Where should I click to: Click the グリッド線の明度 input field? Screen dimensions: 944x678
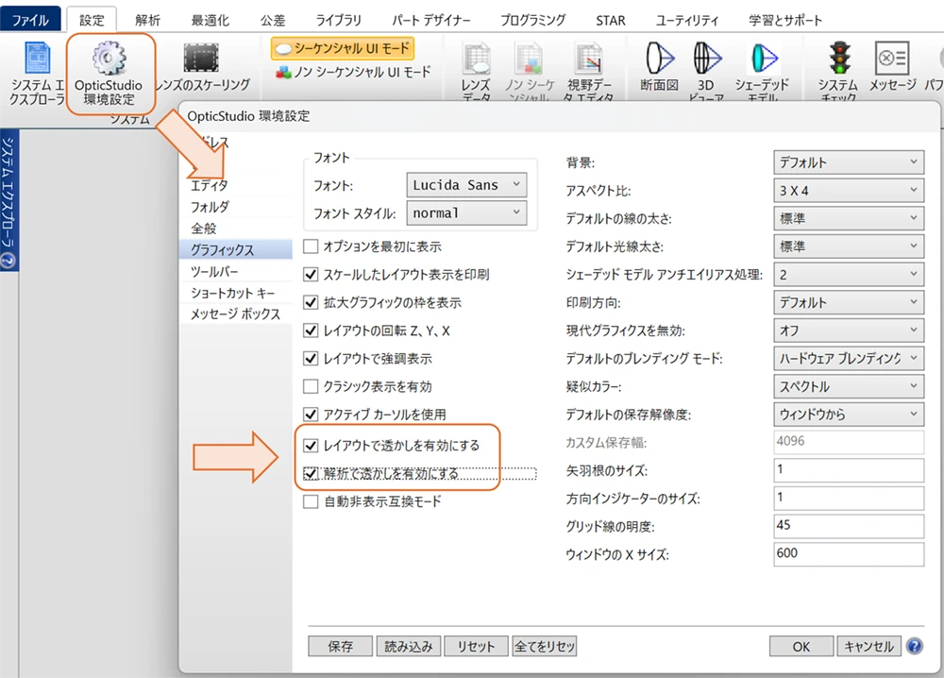[849, 526]
